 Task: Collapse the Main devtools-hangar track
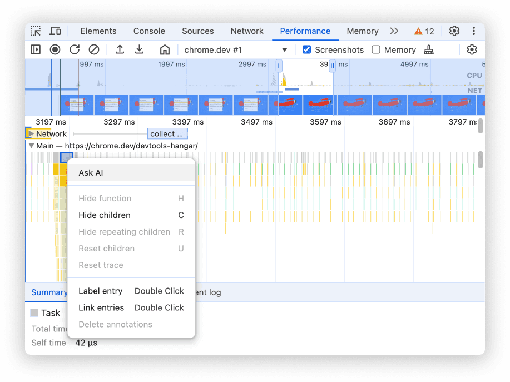32,146
